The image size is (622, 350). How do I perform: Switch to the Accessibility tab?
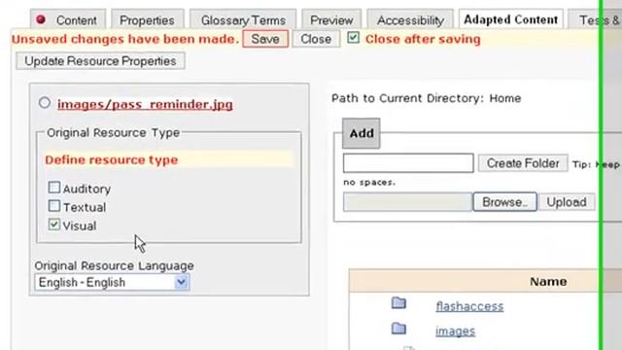[x=410, y=20]
